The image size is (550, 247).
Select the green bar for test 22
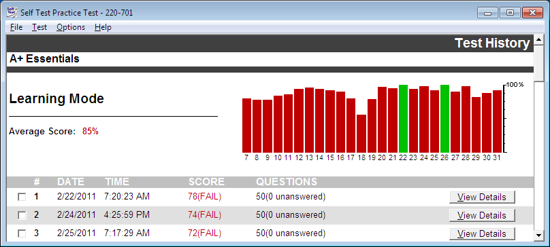click(403, 119)
